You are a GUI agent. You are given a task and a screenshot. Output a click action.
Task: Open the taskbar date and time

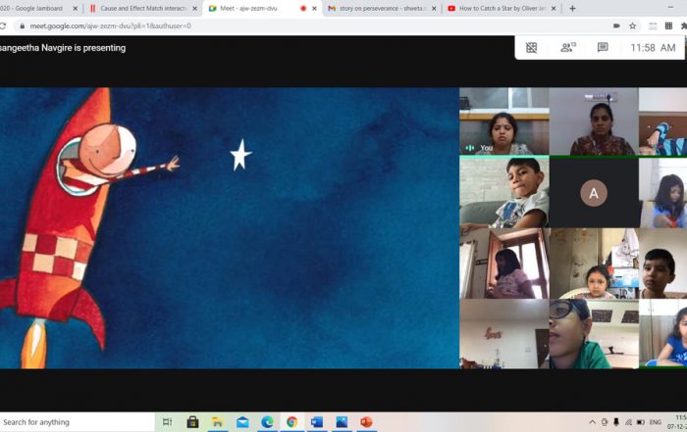point(677,422)
